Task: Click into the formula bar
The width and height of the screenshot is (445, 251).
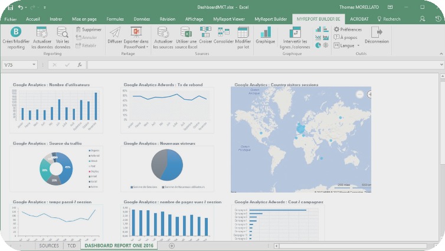Action: [x=263, y=65]
